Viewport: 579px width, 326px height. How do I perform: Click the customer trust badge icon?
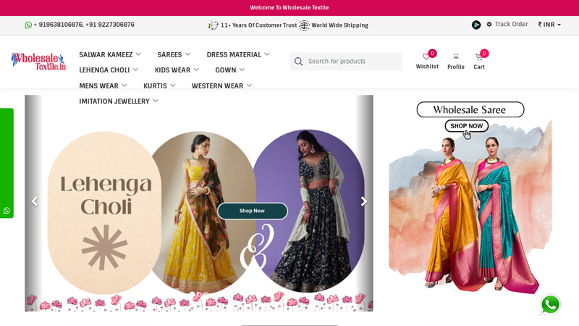click(x=213, y=25)
